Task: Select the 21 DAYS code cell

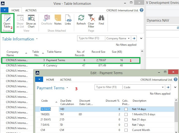Action: pyautogui.click(x=46, y=120)
